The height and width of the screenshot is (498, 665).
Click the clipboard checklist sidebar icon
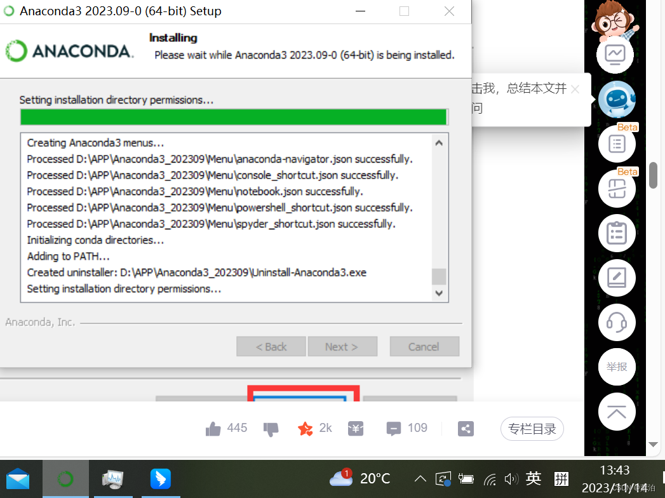point(617,233)
